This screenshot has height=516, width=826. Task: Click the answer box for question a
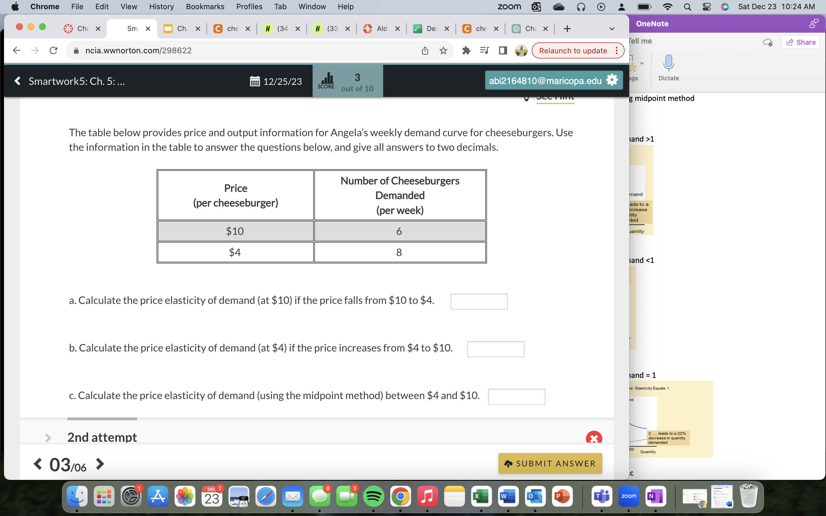click(479, 301)
